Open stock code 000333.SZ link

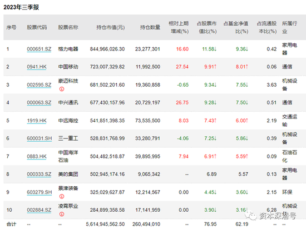click(x=39, y=174)
